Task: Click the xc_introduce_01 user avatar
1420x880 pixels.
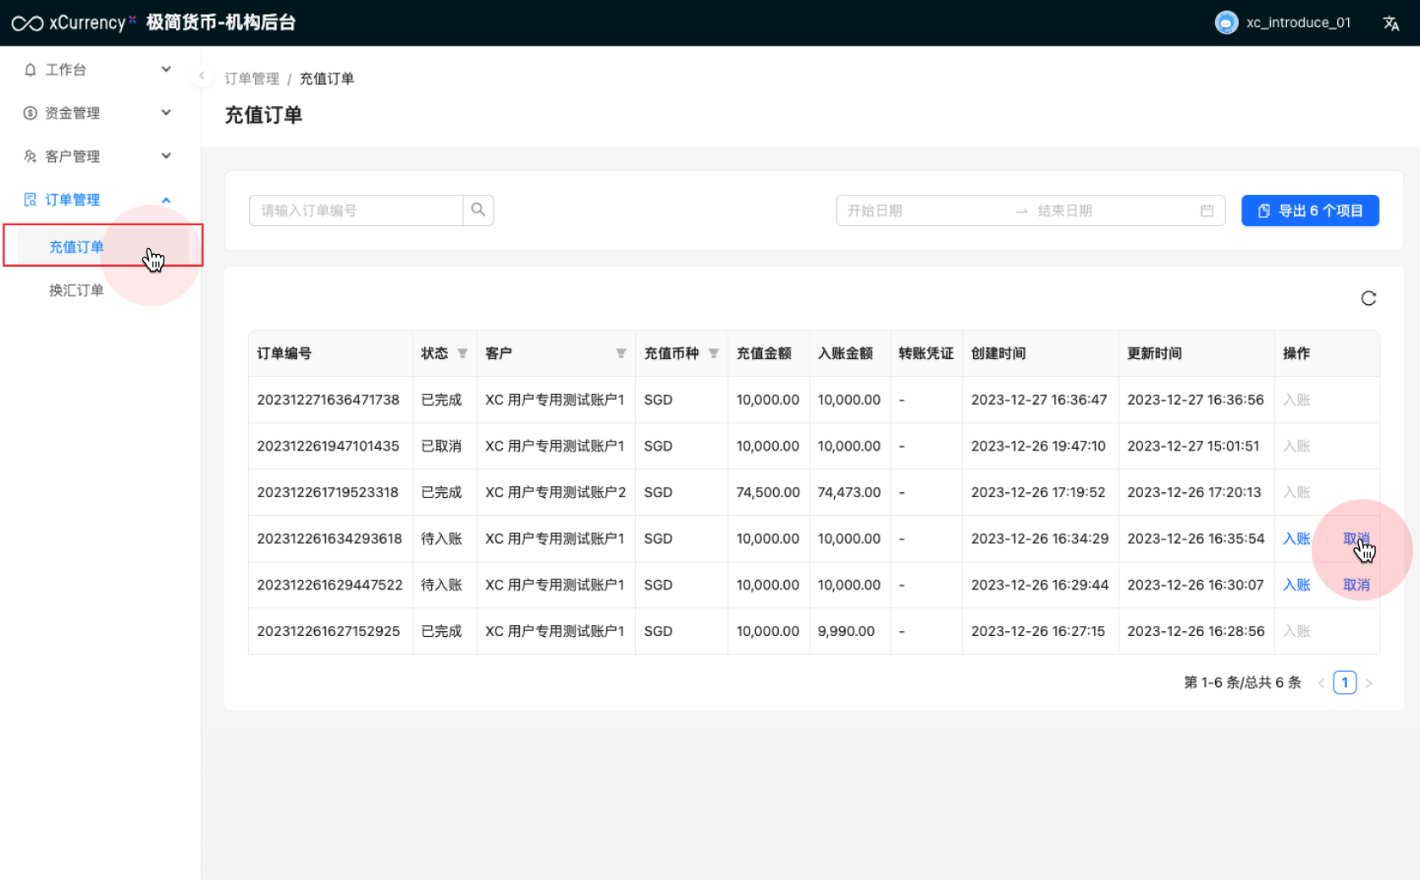Action: [1226, 23]
